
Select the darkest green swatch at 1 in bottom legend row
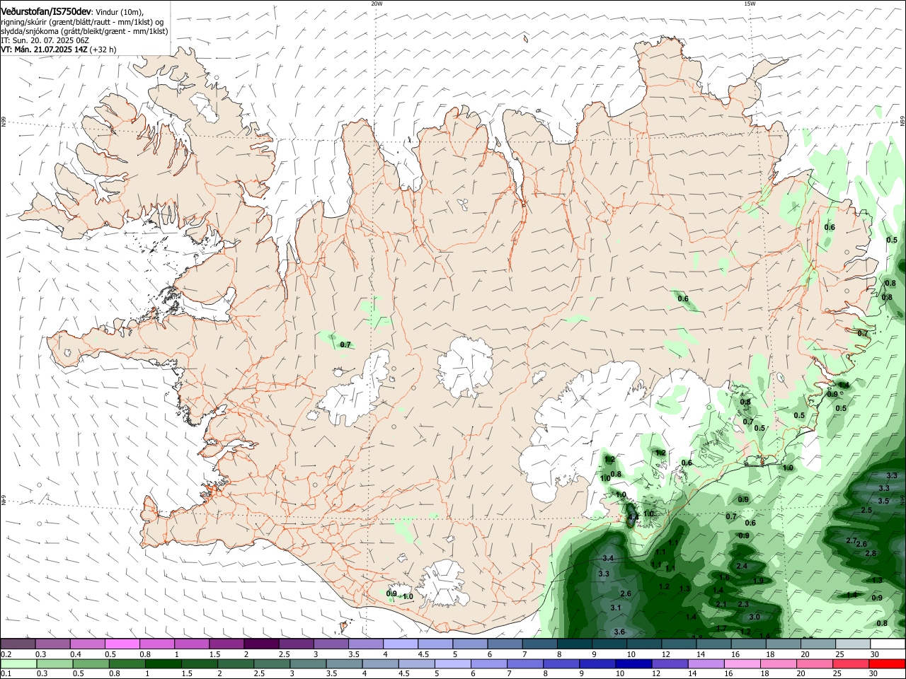coord(164,664)
